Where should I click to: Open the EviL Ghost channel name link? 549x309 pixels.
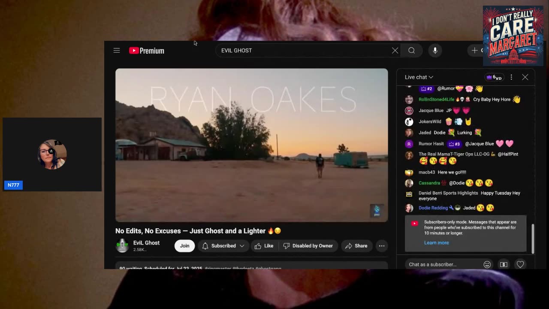pyautogui.click(x=146, y=243)
